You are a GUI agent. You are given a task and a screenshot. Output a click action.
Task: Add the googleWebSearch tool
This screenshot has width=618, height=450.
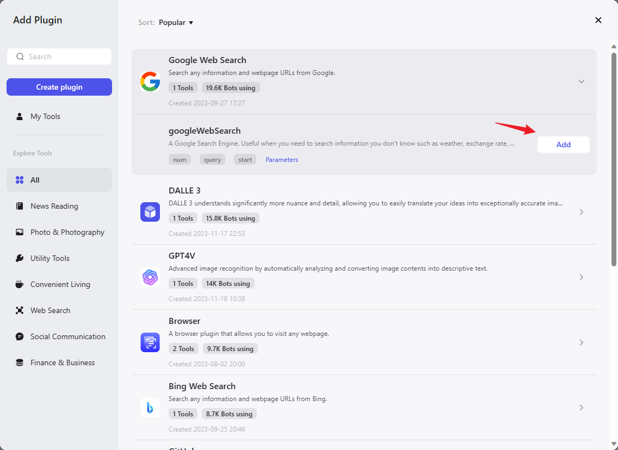click(x=563, y=145)
